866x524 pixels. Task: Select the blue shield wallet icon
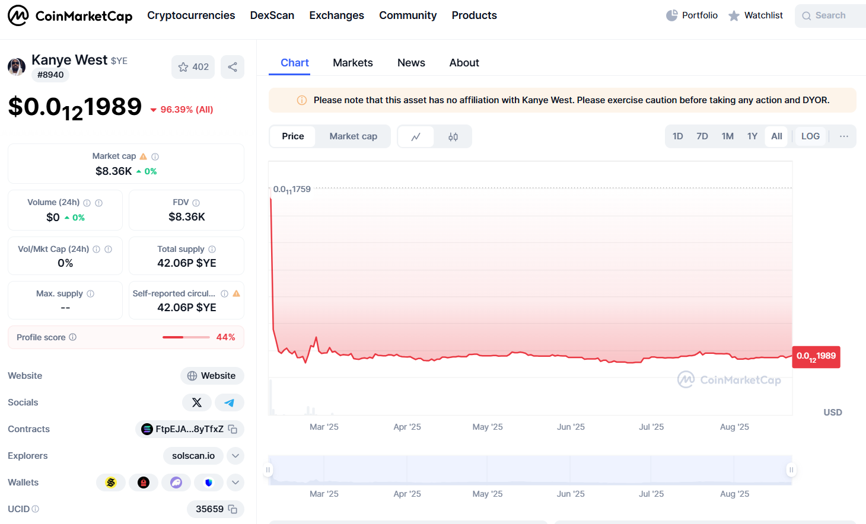tap(209, 483)
